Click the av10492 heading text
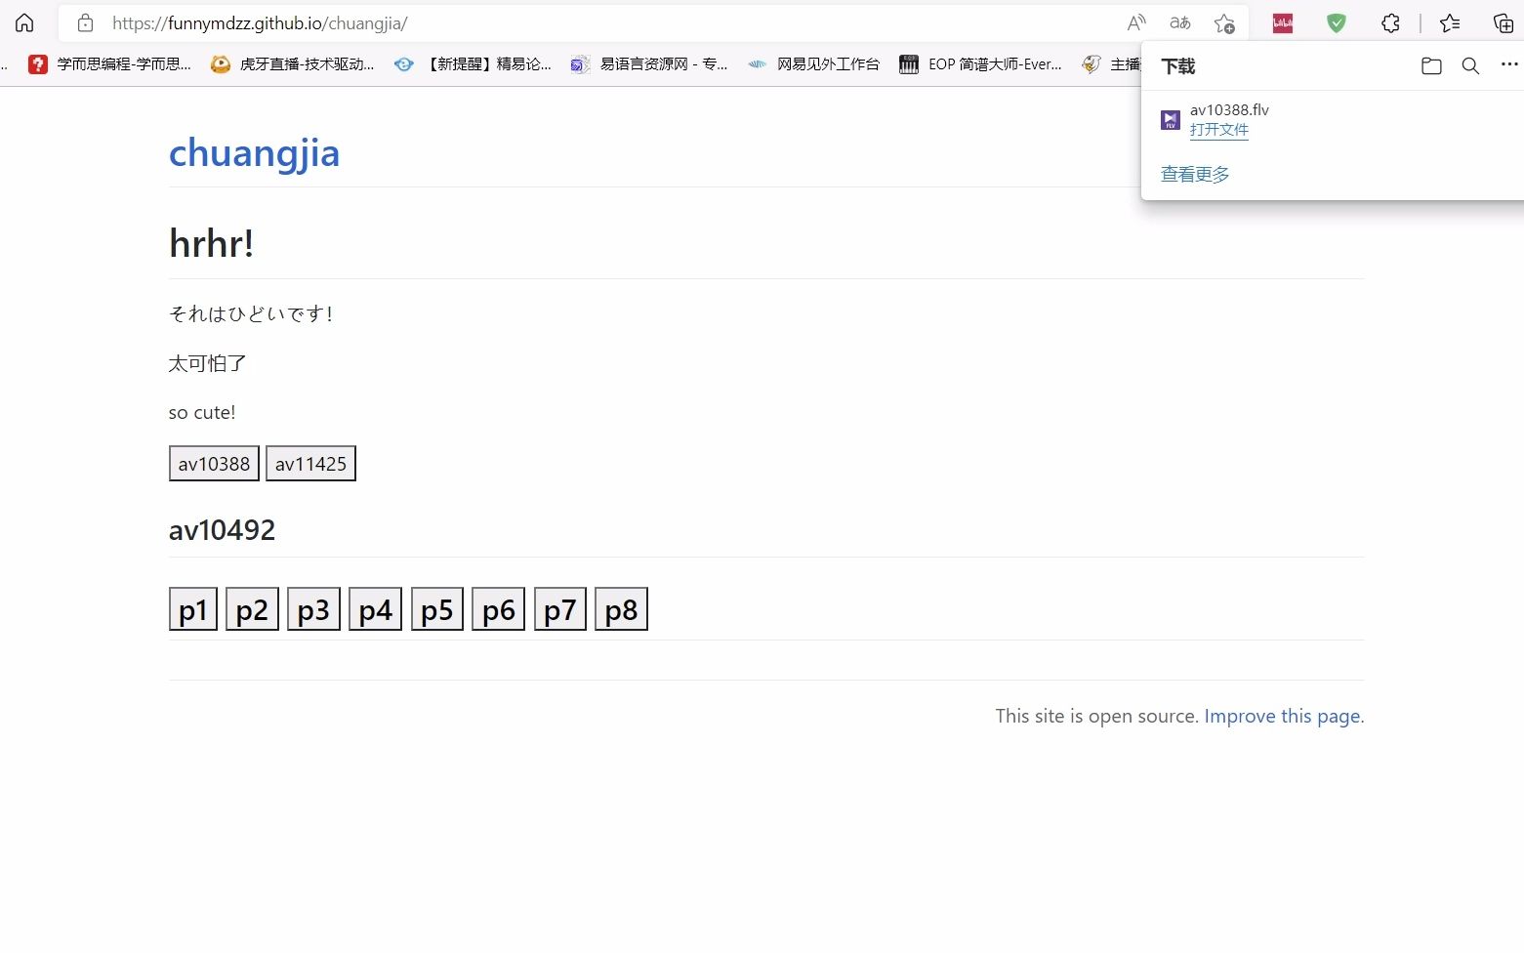Image resolution: width=1524 pixels, height=953 pixels. pyautogui.click(x=222, y=530)
